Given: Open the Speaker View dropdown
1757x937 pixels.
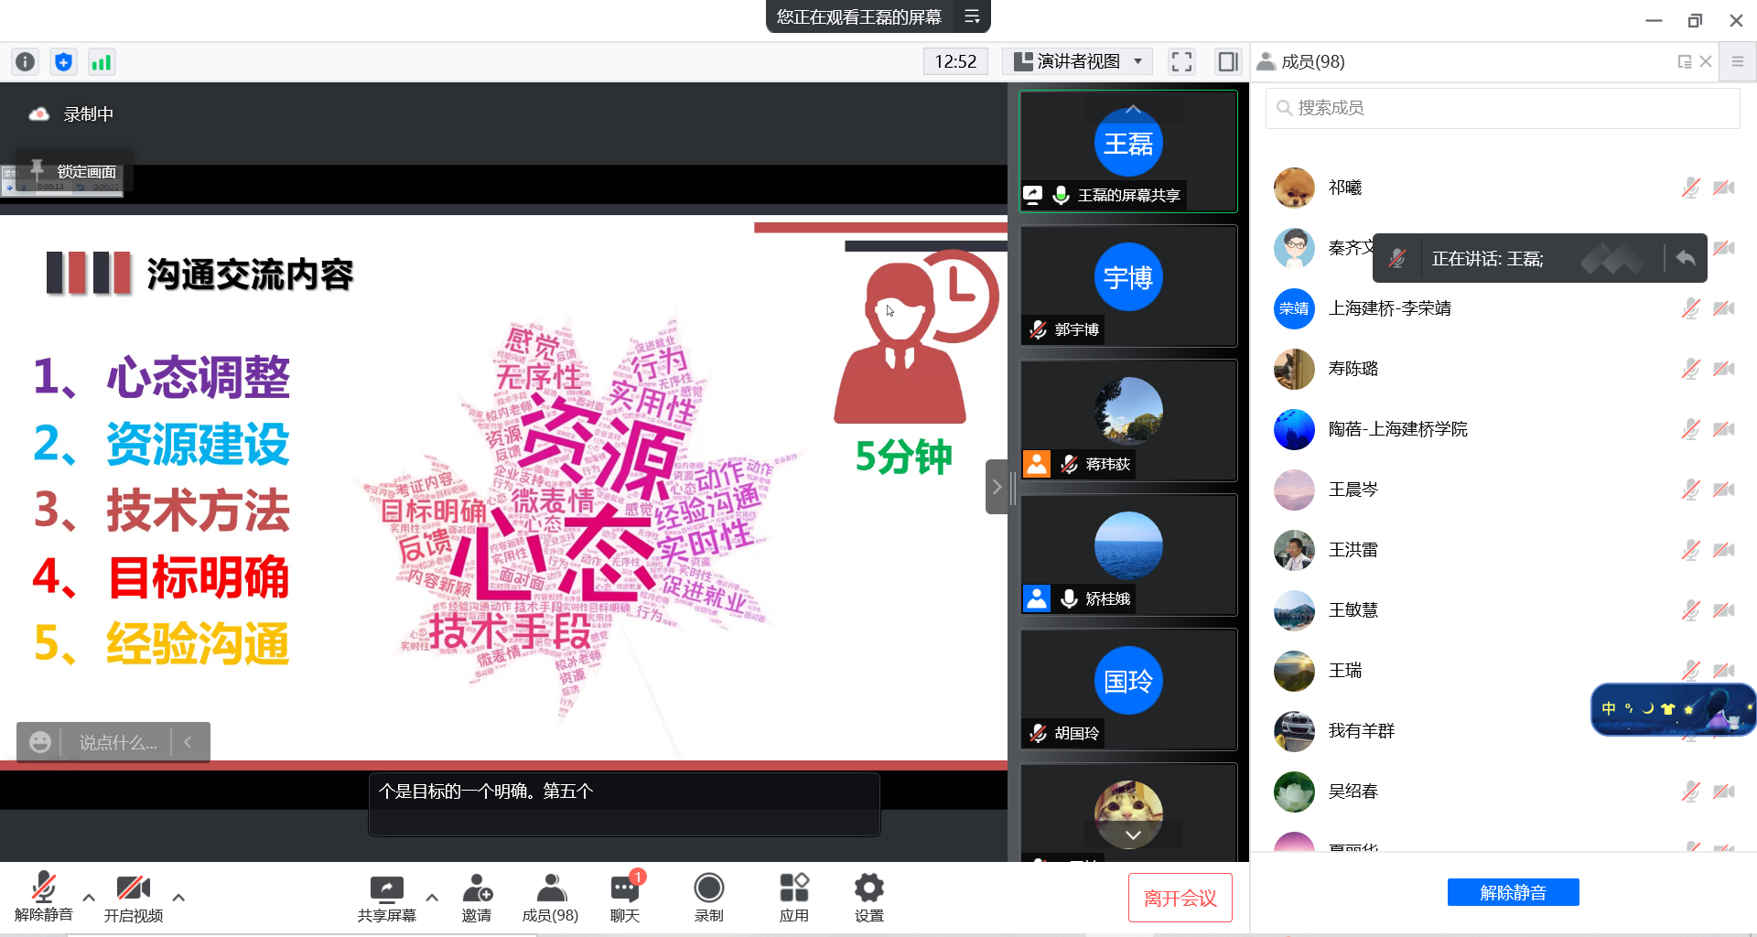Looking at the screenshot, I should point(1078,61).
